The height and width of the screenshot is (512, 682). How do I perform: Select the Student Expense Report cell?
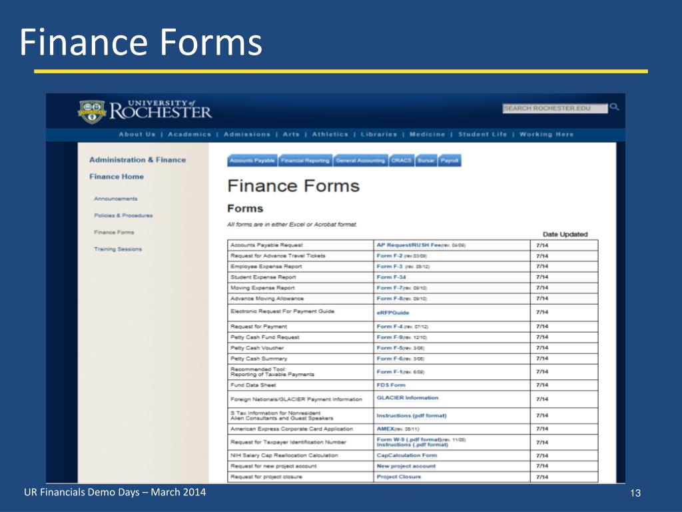click(300, 277)
